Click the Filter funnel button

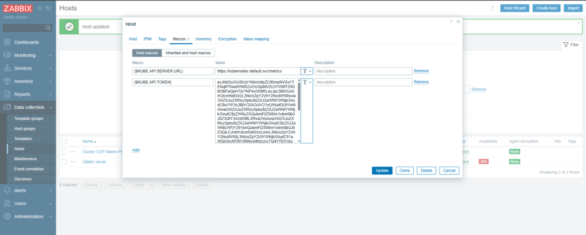571,44
